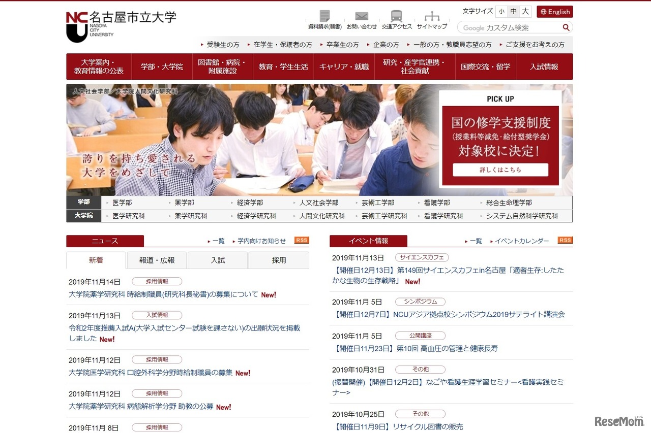Image resolution: width=651 pixels, height=433 pixels.
Task: Open the イベント情報 RSS feed icon
Action: click(x=565, y=241)
